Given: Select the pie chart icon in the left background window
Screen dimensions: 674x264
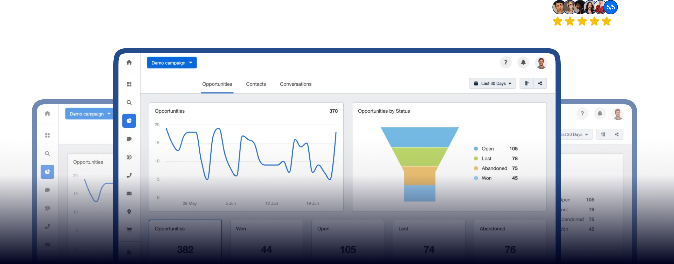Looking at the screenshot, I should 47,172.
